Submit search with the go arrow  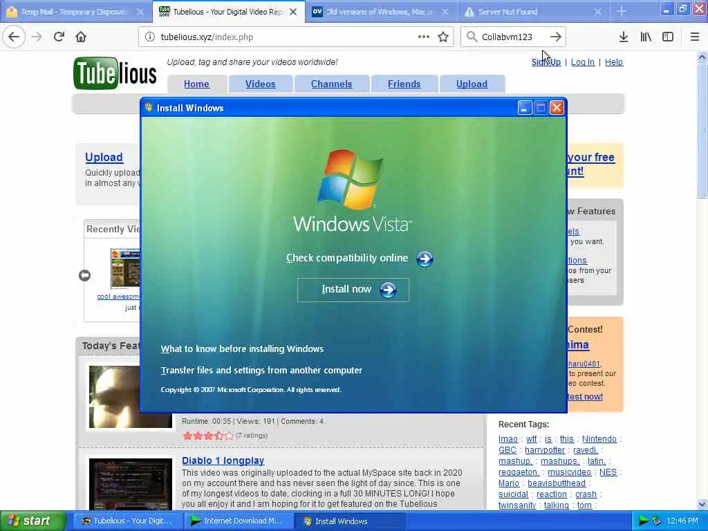556,37
